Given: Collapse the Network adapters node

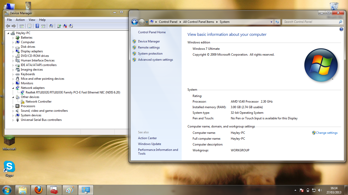Looking at the screenshot, I should 13,88.
